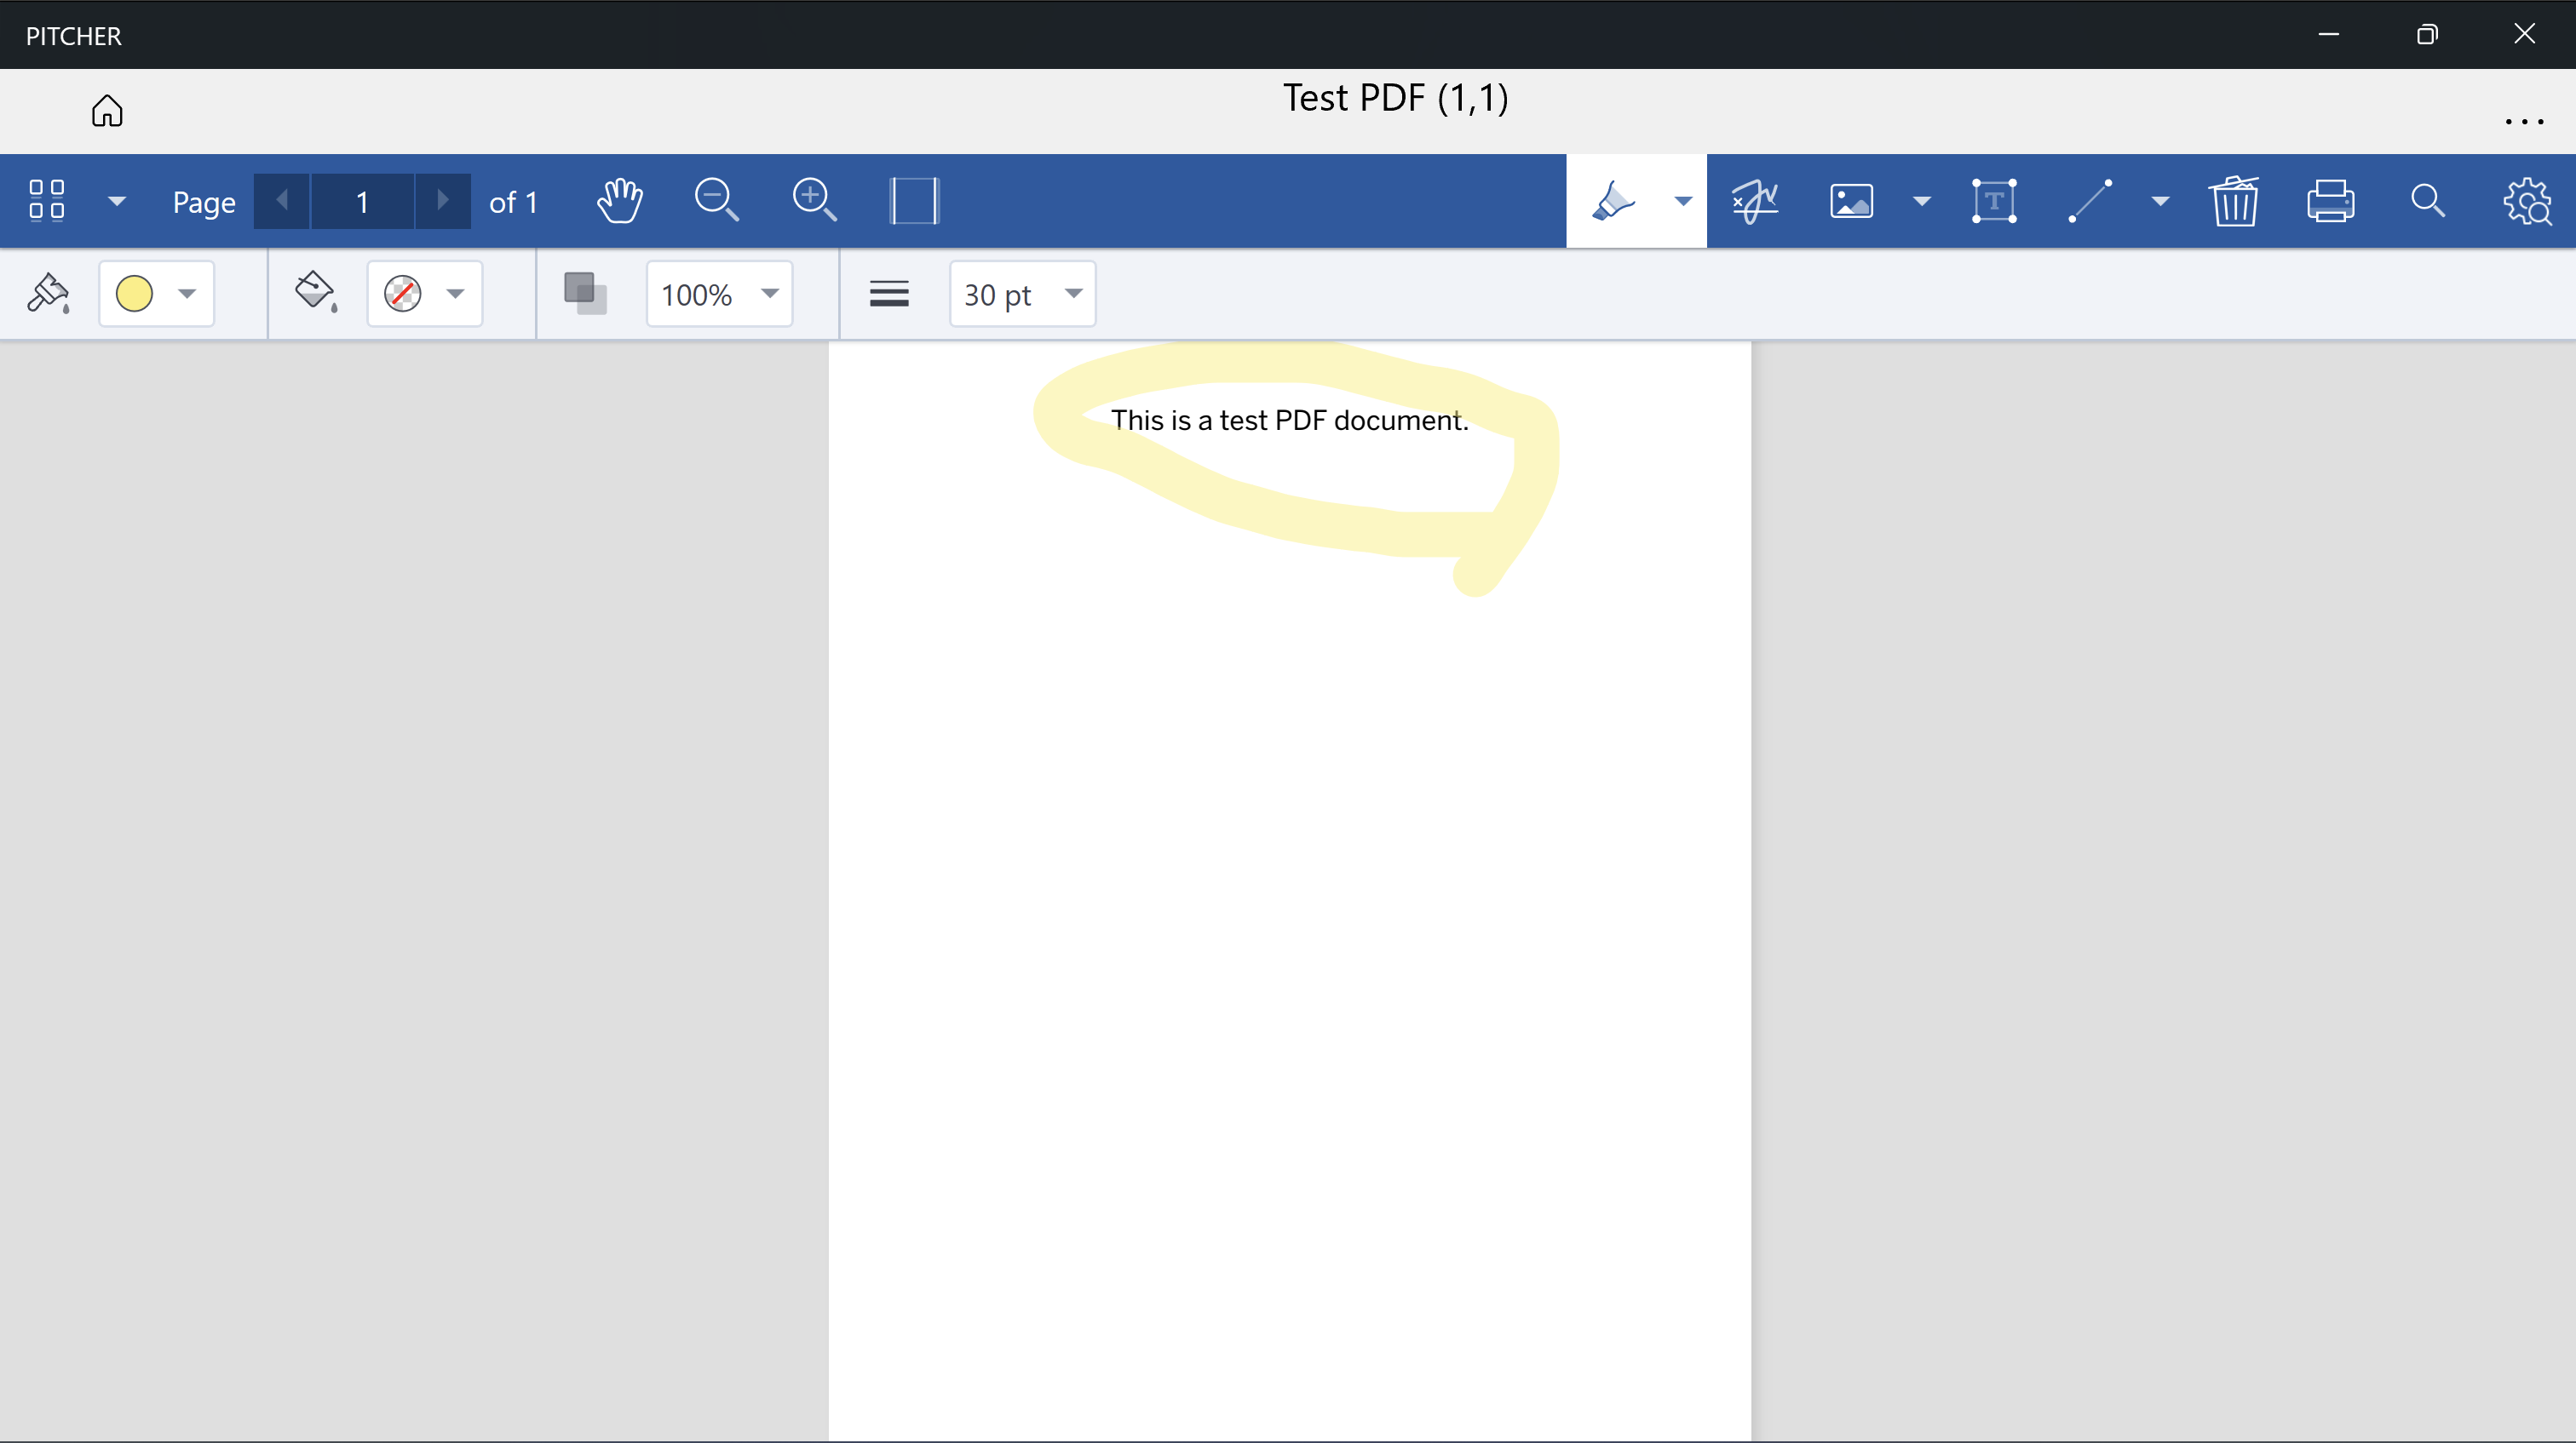Image resolution: width=2576 pixels, height=1443 pixels.
Task: Toggle the fit page layout button
Action: point(914,201)
